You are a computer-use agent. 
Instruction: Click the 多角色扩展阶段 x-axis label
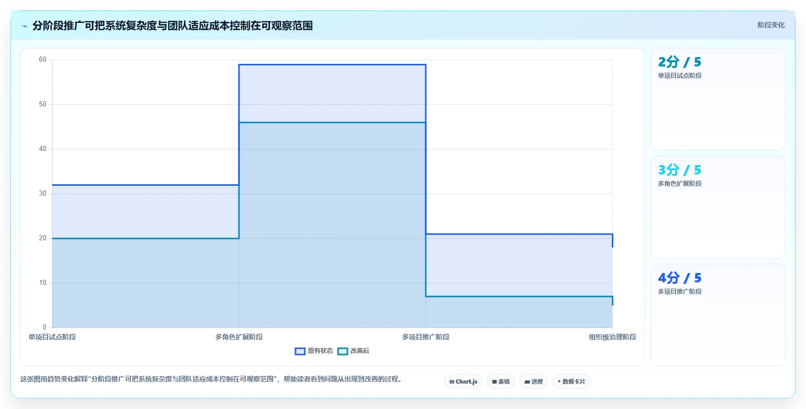(x=239, y=337)
